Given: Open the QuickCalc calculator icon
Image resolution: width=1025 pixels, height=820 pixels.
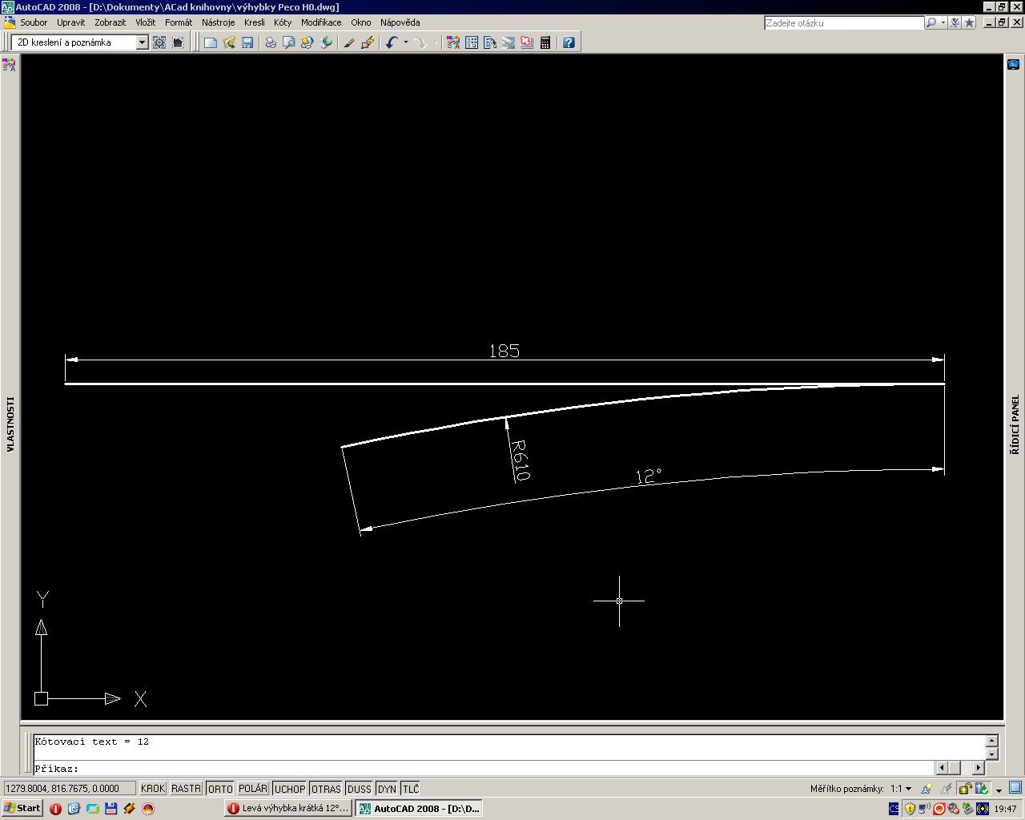Looking at the screenshot, I should [x=545, y=42].
